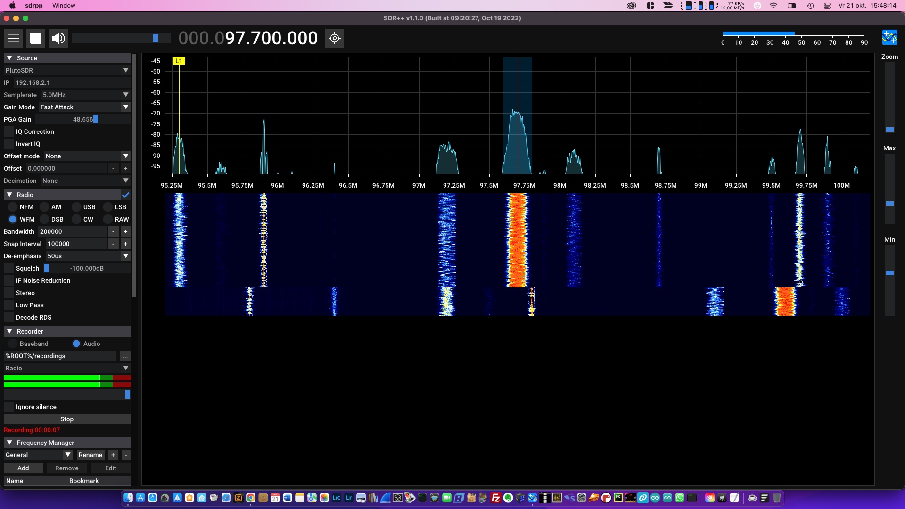Click the SDR++ logo icon top right

(890, 37)
